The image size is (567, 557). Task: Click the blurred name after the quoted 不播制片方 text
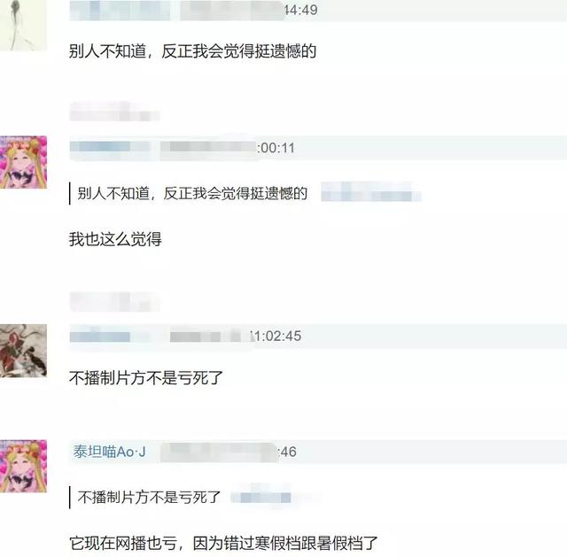coord(261,497)
